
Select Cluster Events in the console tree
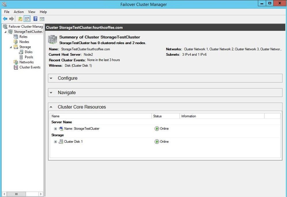pos(30,67)
